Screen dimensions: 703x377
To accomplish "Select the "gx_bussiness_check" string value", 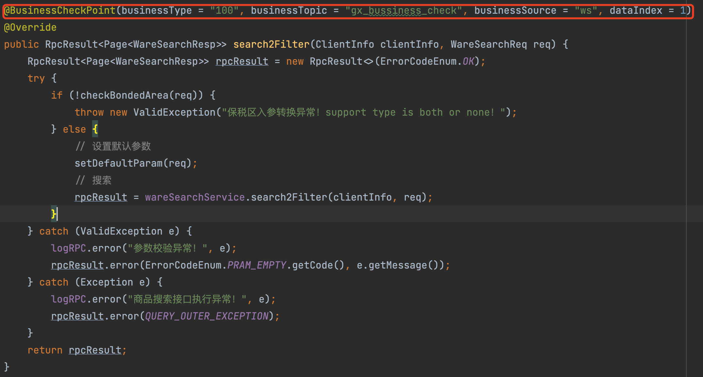I will 404,10.
